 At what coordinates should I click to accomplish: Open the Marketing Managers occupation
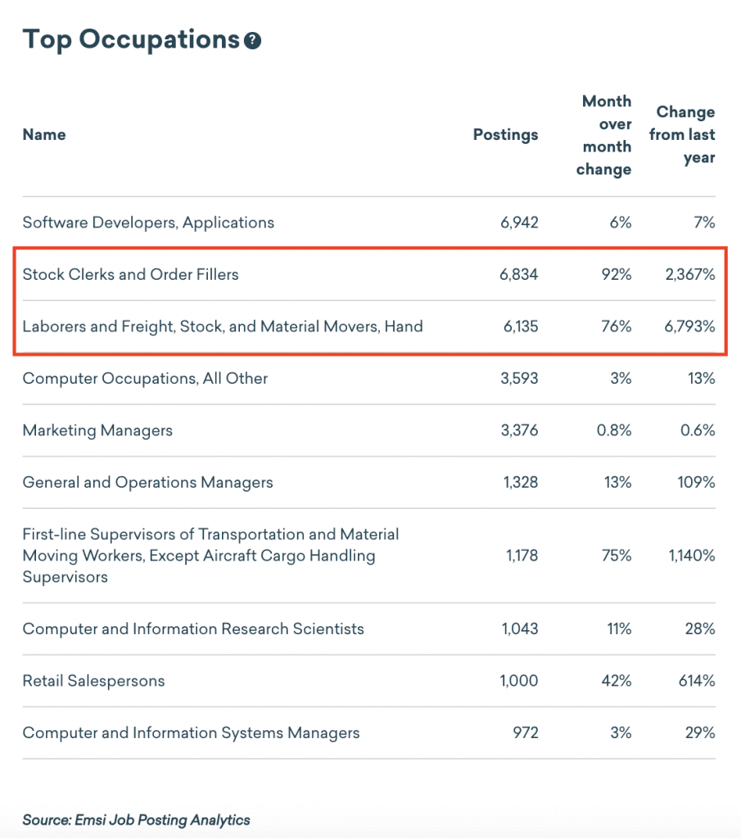(97, 430)
